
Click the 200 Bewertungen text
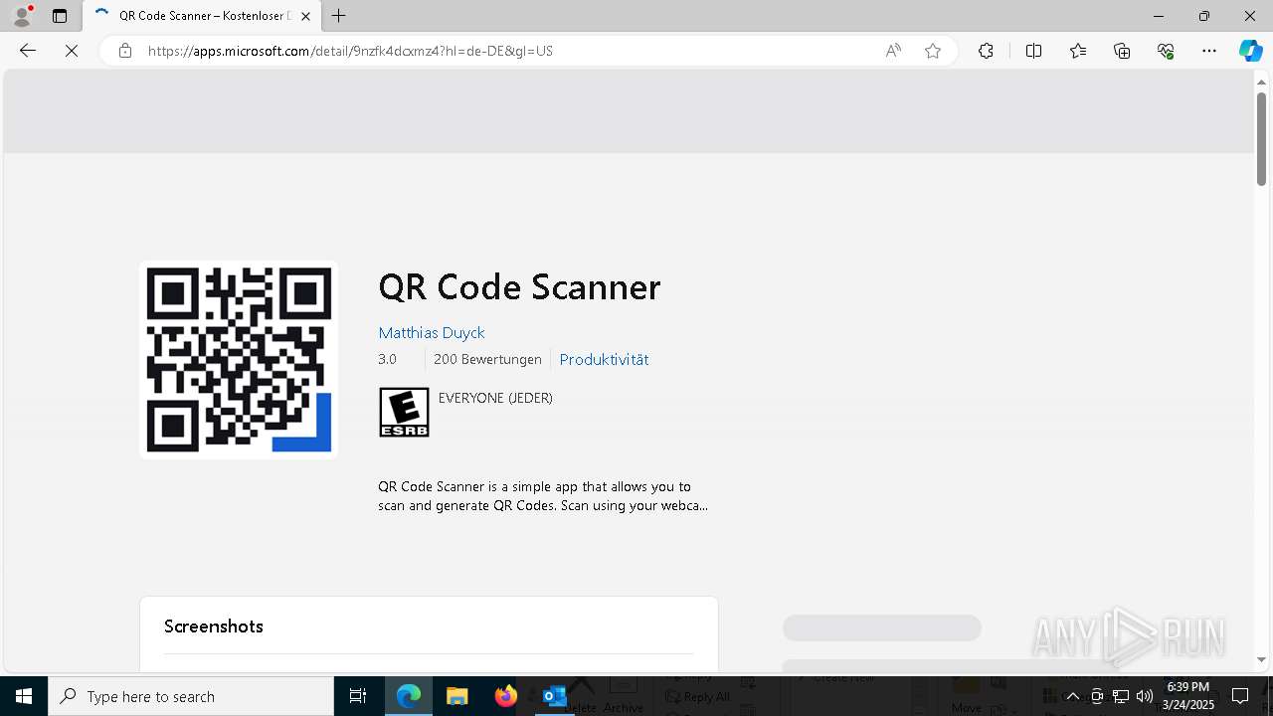(x=487, y=359)
